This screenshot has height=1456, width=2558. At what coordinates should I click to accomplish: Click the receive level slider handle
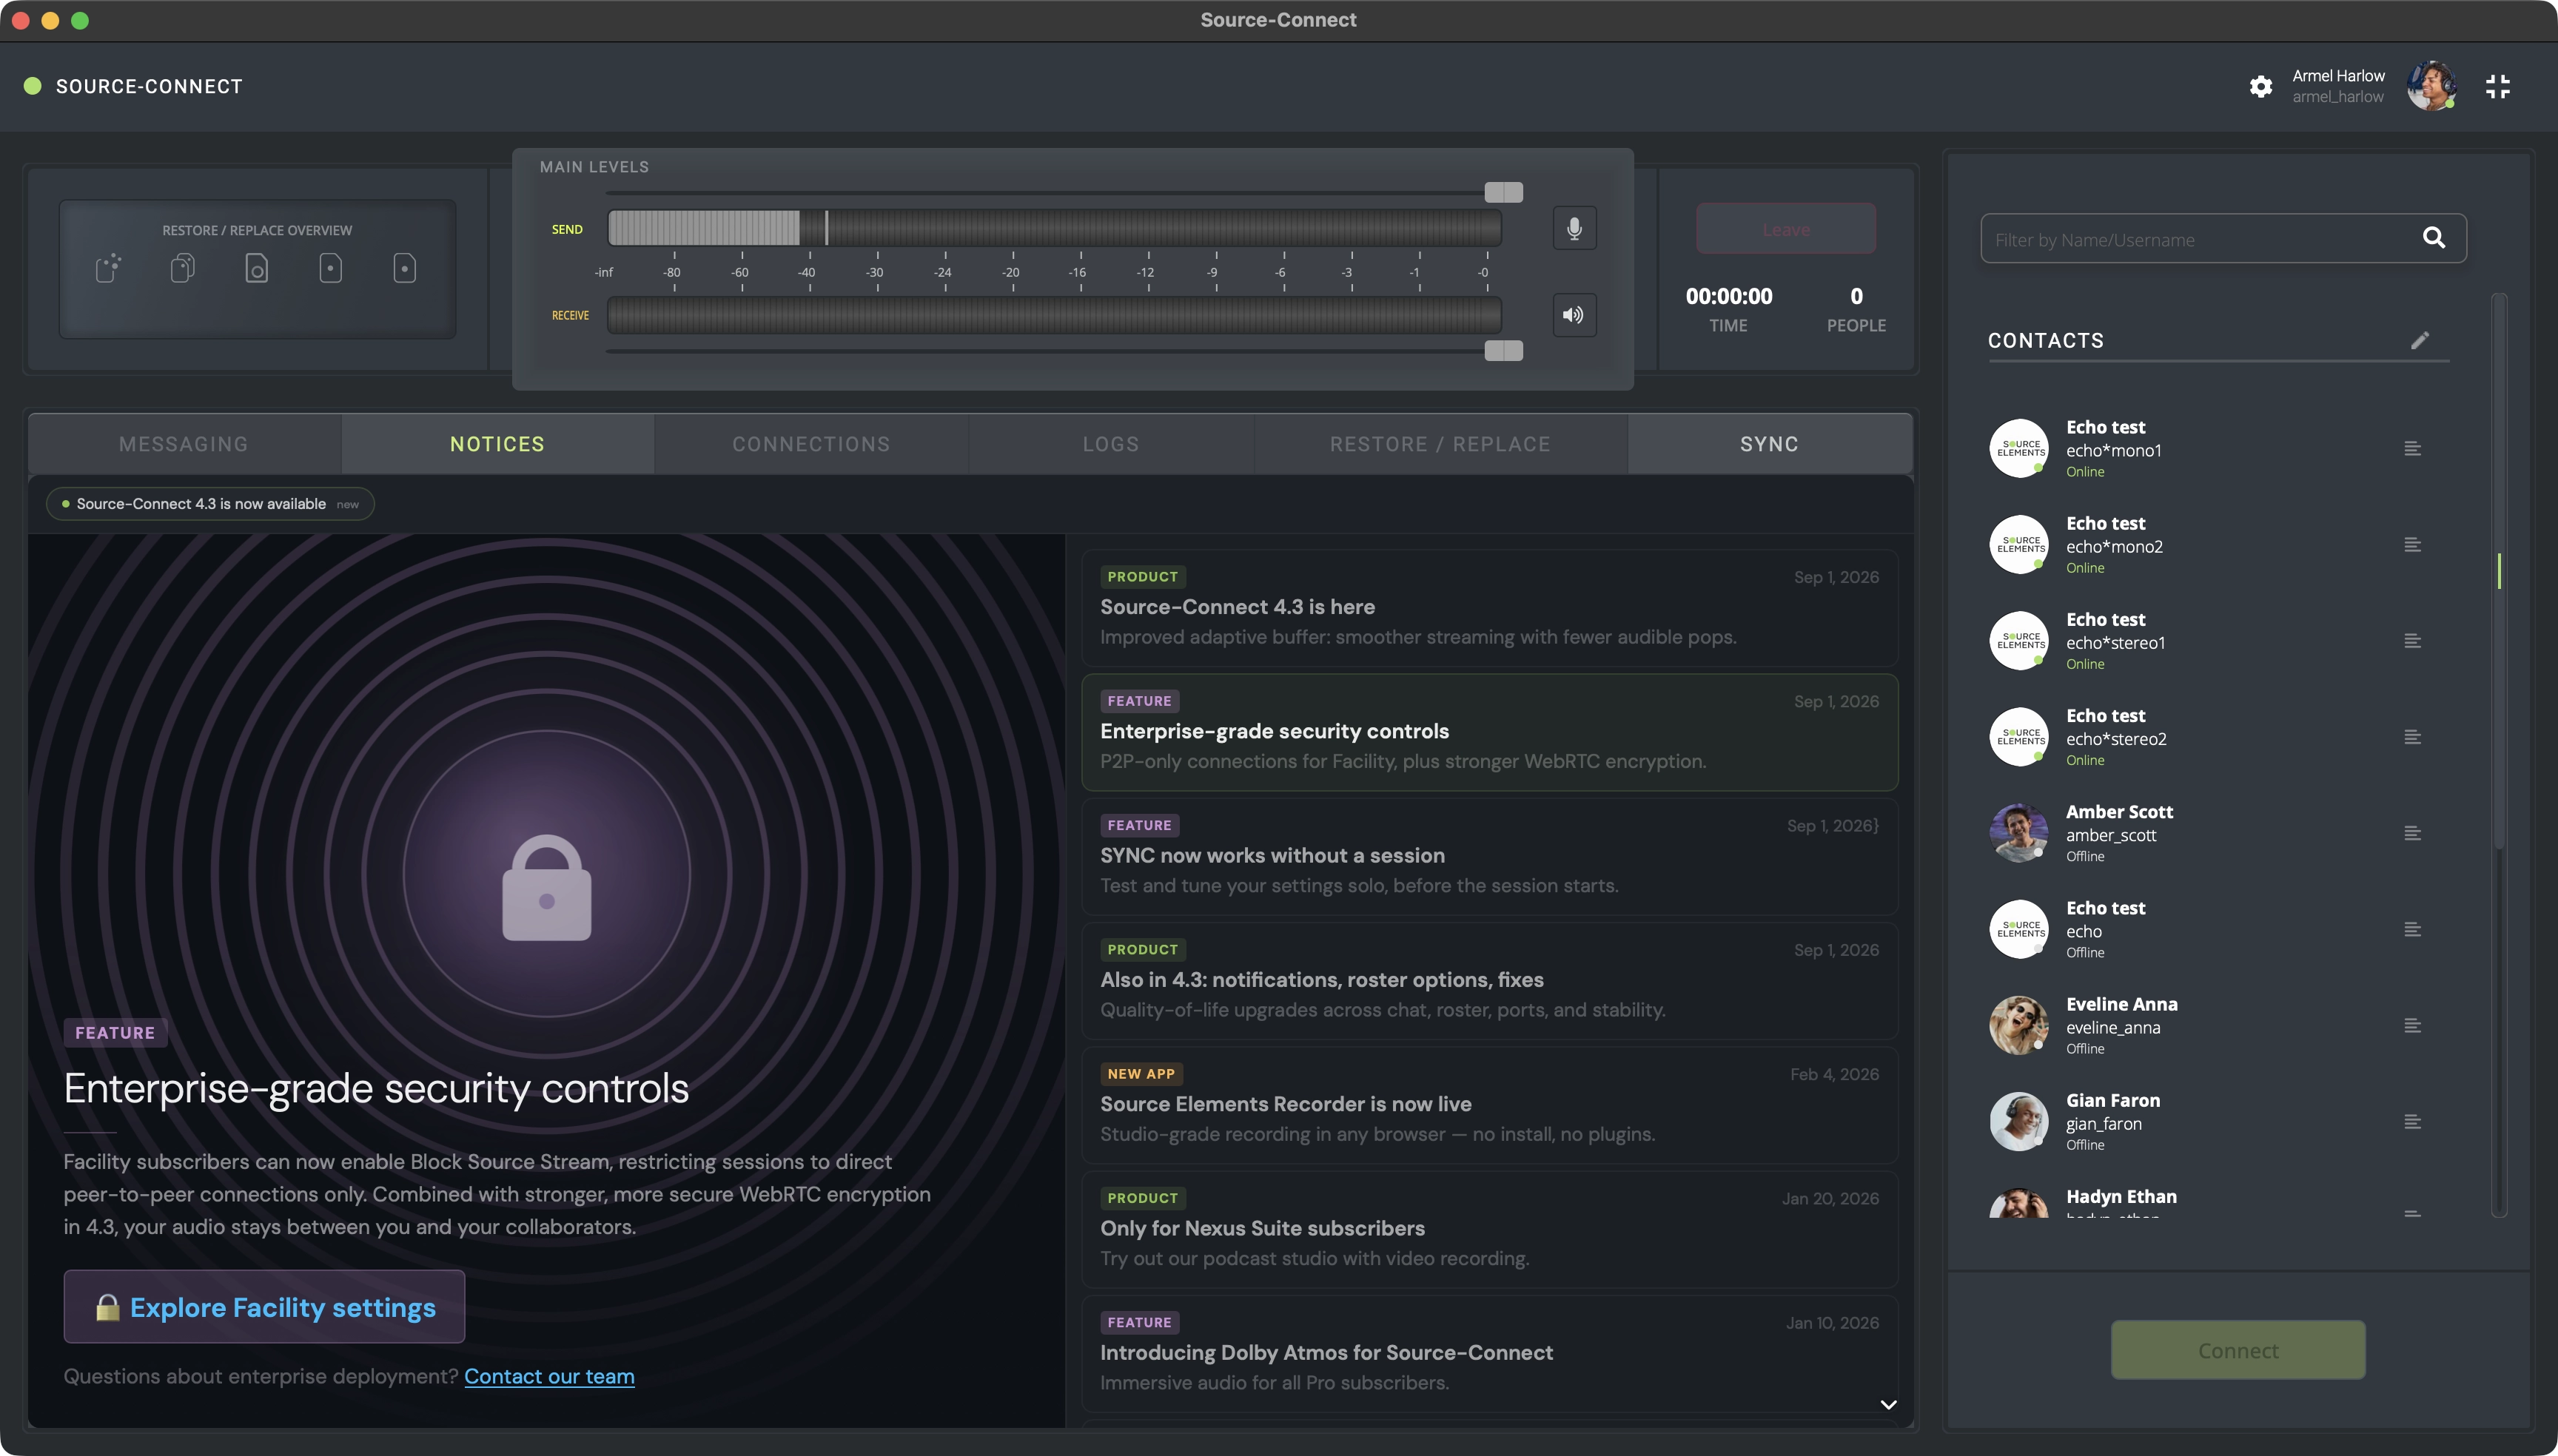[1503, 351]
